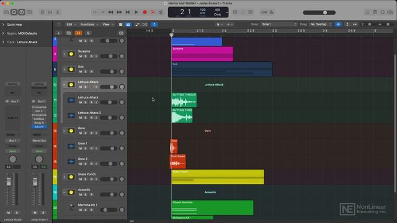
Task: Open the Mixer button in control bar
Action: pyautogui.click(x=50, y=12)
